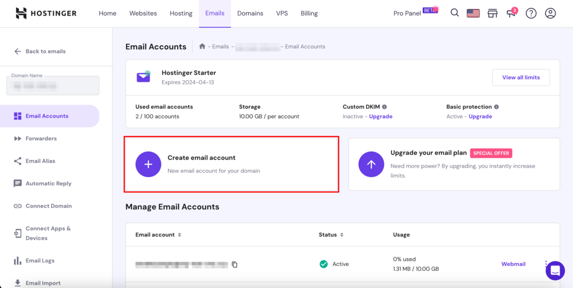Click Upgrade link under Custom DKIM

(x=381, y=116)
